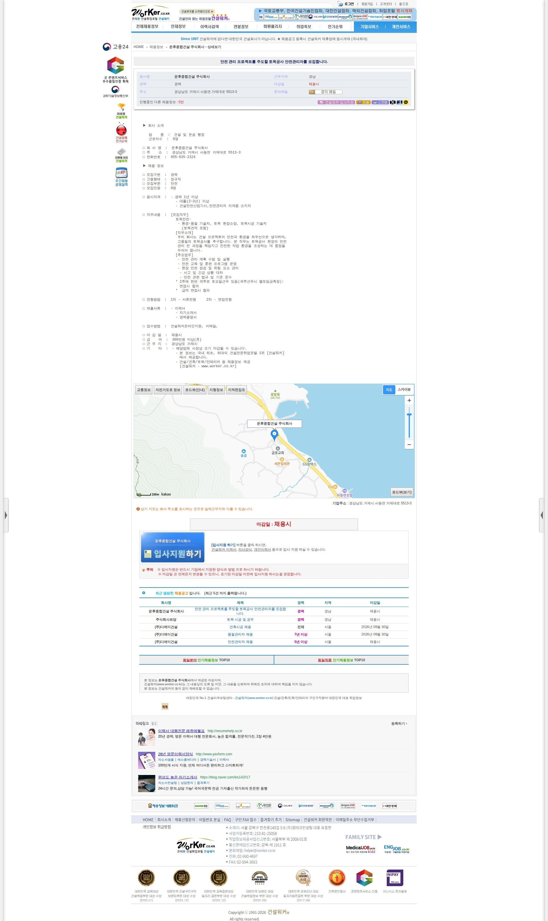Open 주간채용 공채달력 calendar icon
The height and width of the screenshot is (921, 548).
tap(121, 177)
